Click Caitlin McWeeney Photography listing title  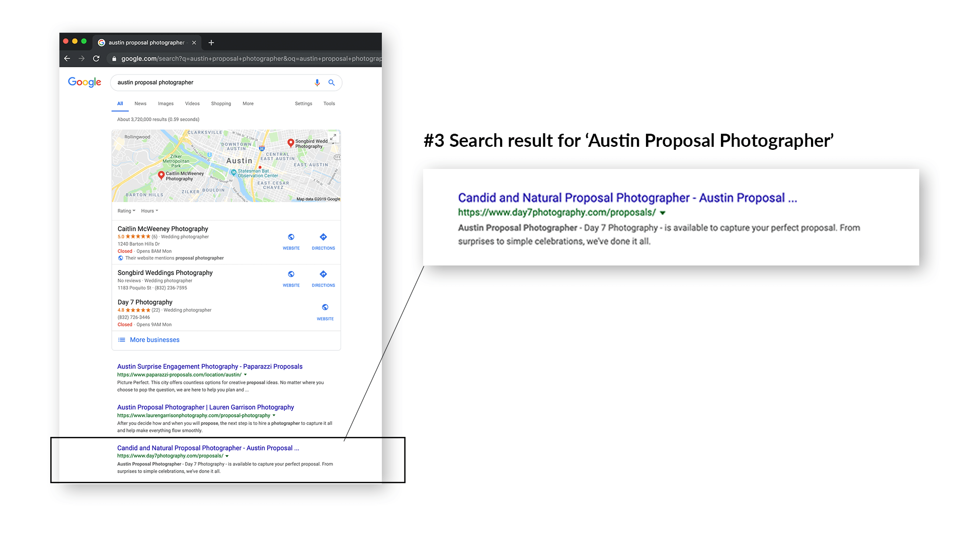pos(163,229)
